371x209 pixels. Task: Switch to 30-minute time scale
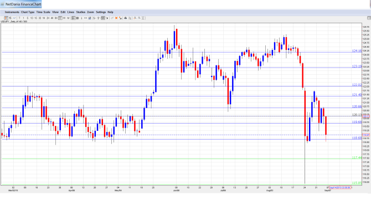(x=40, y=18)
